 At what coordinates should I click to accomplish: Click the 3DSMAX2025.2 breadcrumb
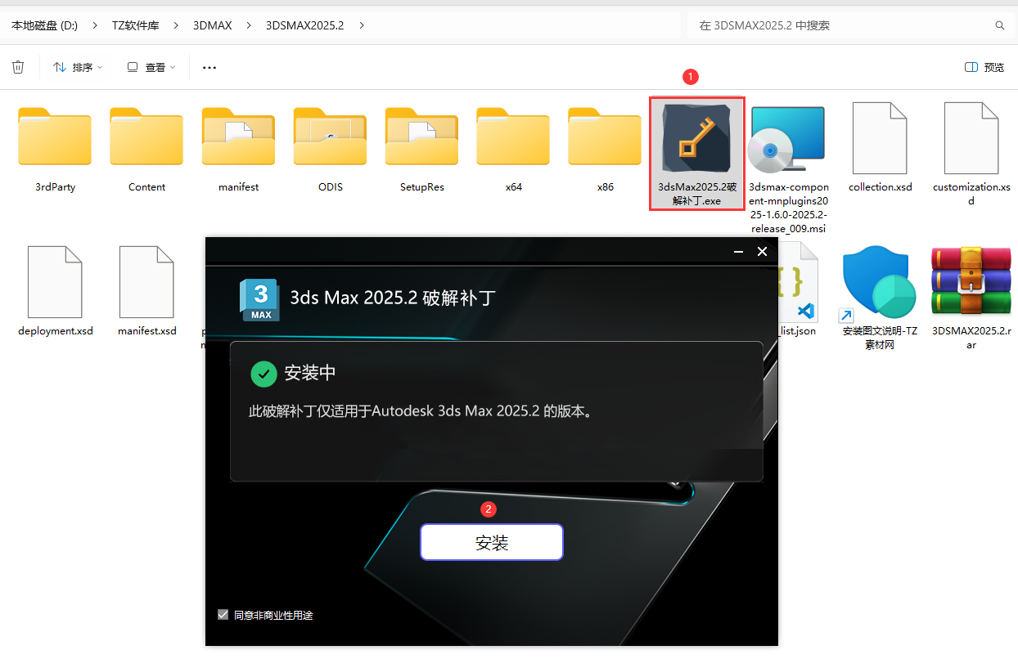point(305,25)
